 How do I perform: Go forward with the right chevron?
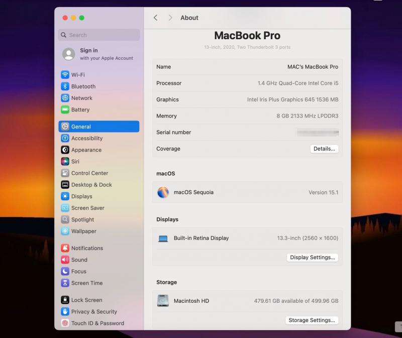(170, 18)
